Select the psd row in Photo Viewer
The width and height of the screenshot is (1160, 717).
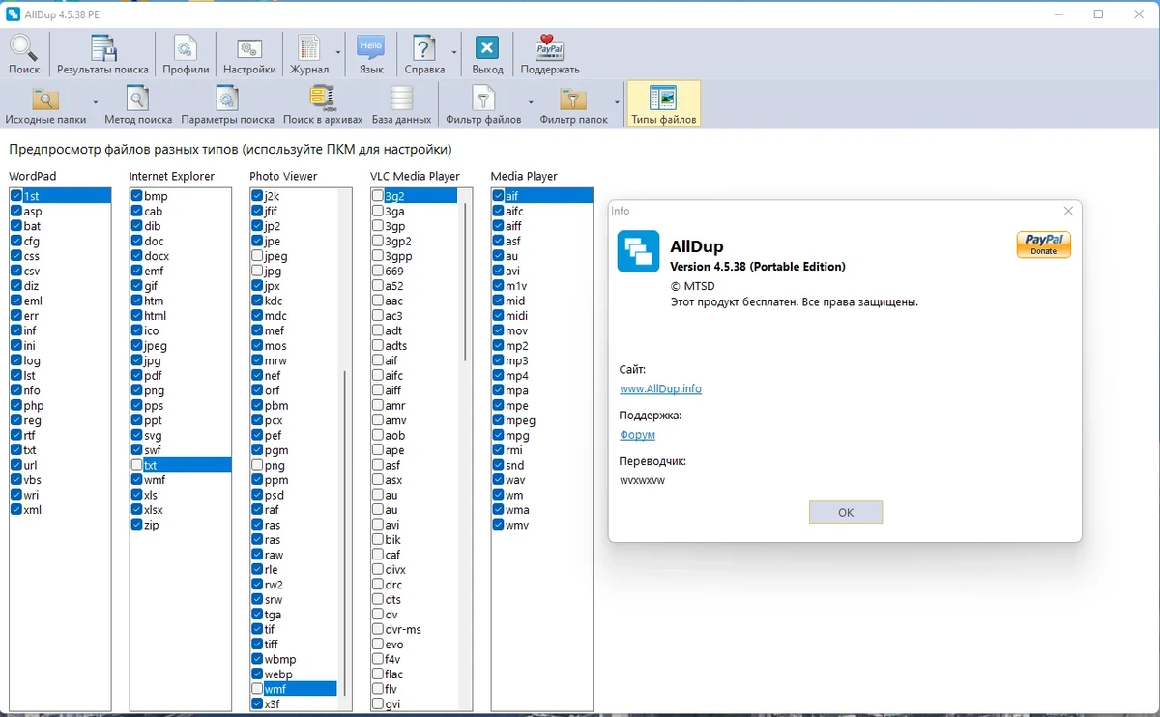pos(295,495)
